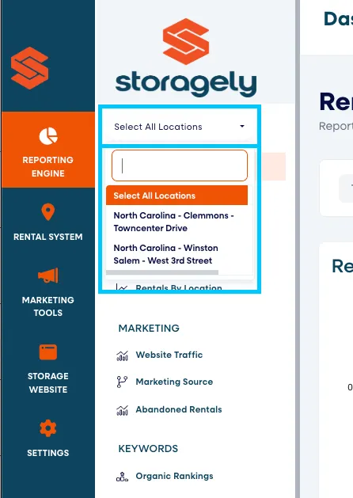Open Marketing Tools megaphone icon
The width and height of the screenshot is (353, 498).
pyautogui.click(x=48, y=276)
